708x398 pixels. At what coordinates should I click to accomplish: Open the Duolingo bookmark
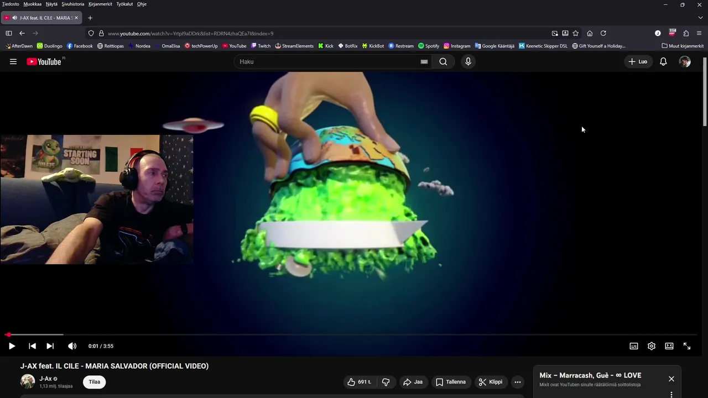click(50, 46)
